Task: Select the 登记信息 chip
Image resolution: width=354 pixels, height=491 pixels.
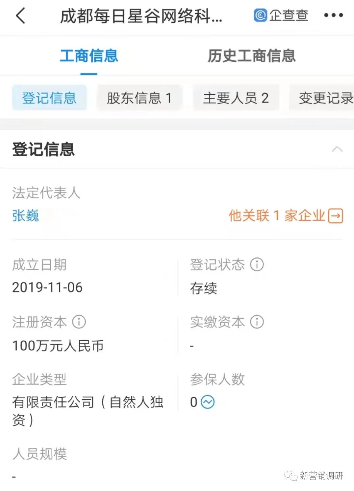Action: (x=49, y=98)
